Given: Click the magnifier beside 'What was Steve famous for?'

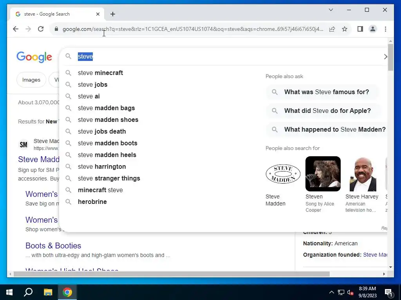Looking at the screenshot, I should (275, 92).
